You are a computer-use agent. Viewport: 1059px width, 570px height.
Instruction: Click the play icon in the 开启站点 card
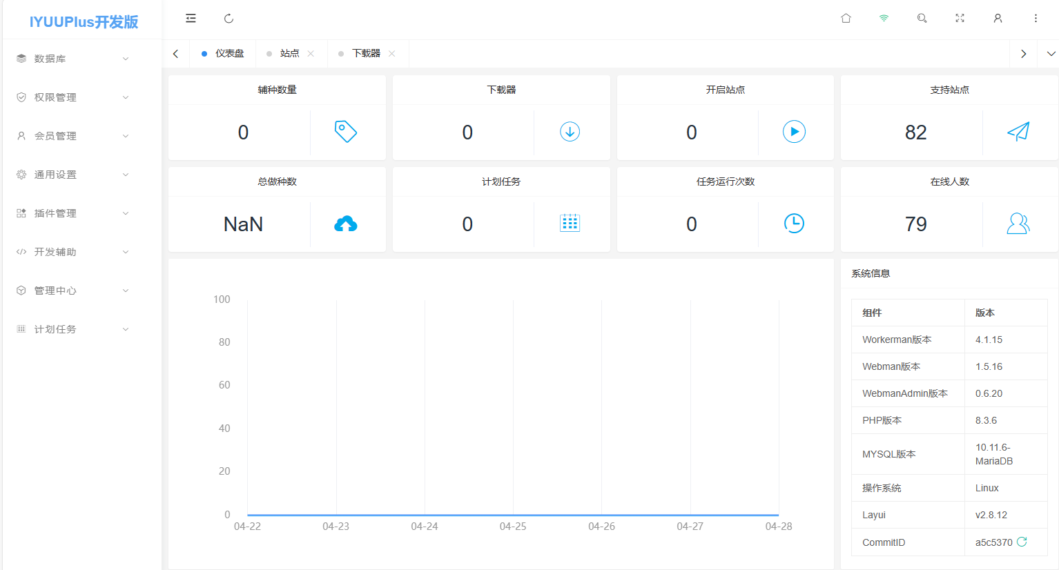(794, 131)
